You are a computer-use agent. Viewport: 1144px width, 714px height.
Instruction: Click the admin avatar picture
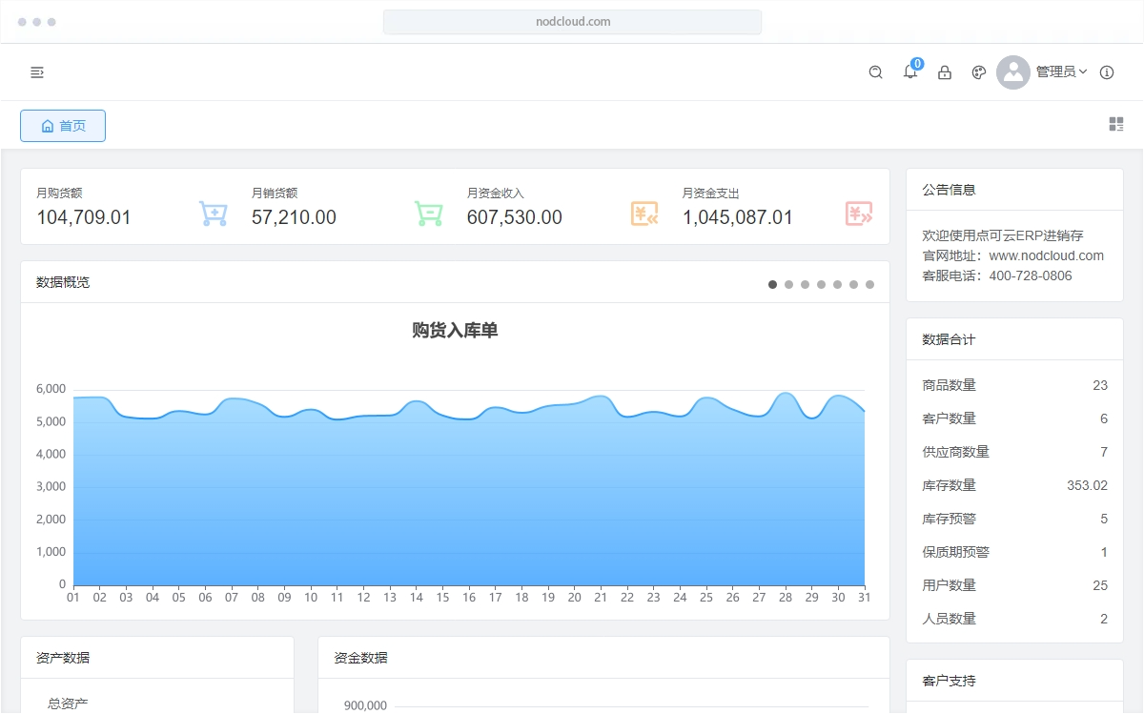[1012, 72]
